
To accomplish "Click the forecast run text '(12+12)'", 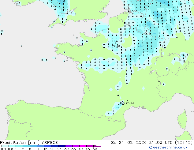I will (x=184, y=143).
